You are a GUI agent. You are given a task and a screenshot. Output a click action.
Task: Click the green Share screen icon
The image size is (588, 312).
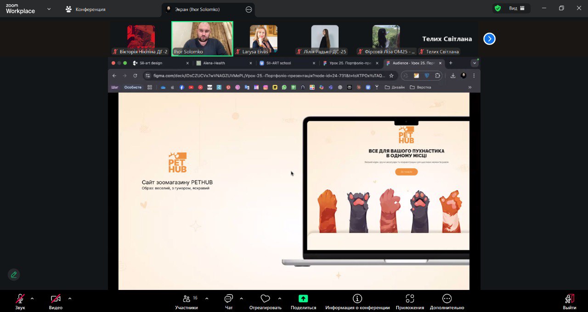pyautogui.click(x=303, y=299)
